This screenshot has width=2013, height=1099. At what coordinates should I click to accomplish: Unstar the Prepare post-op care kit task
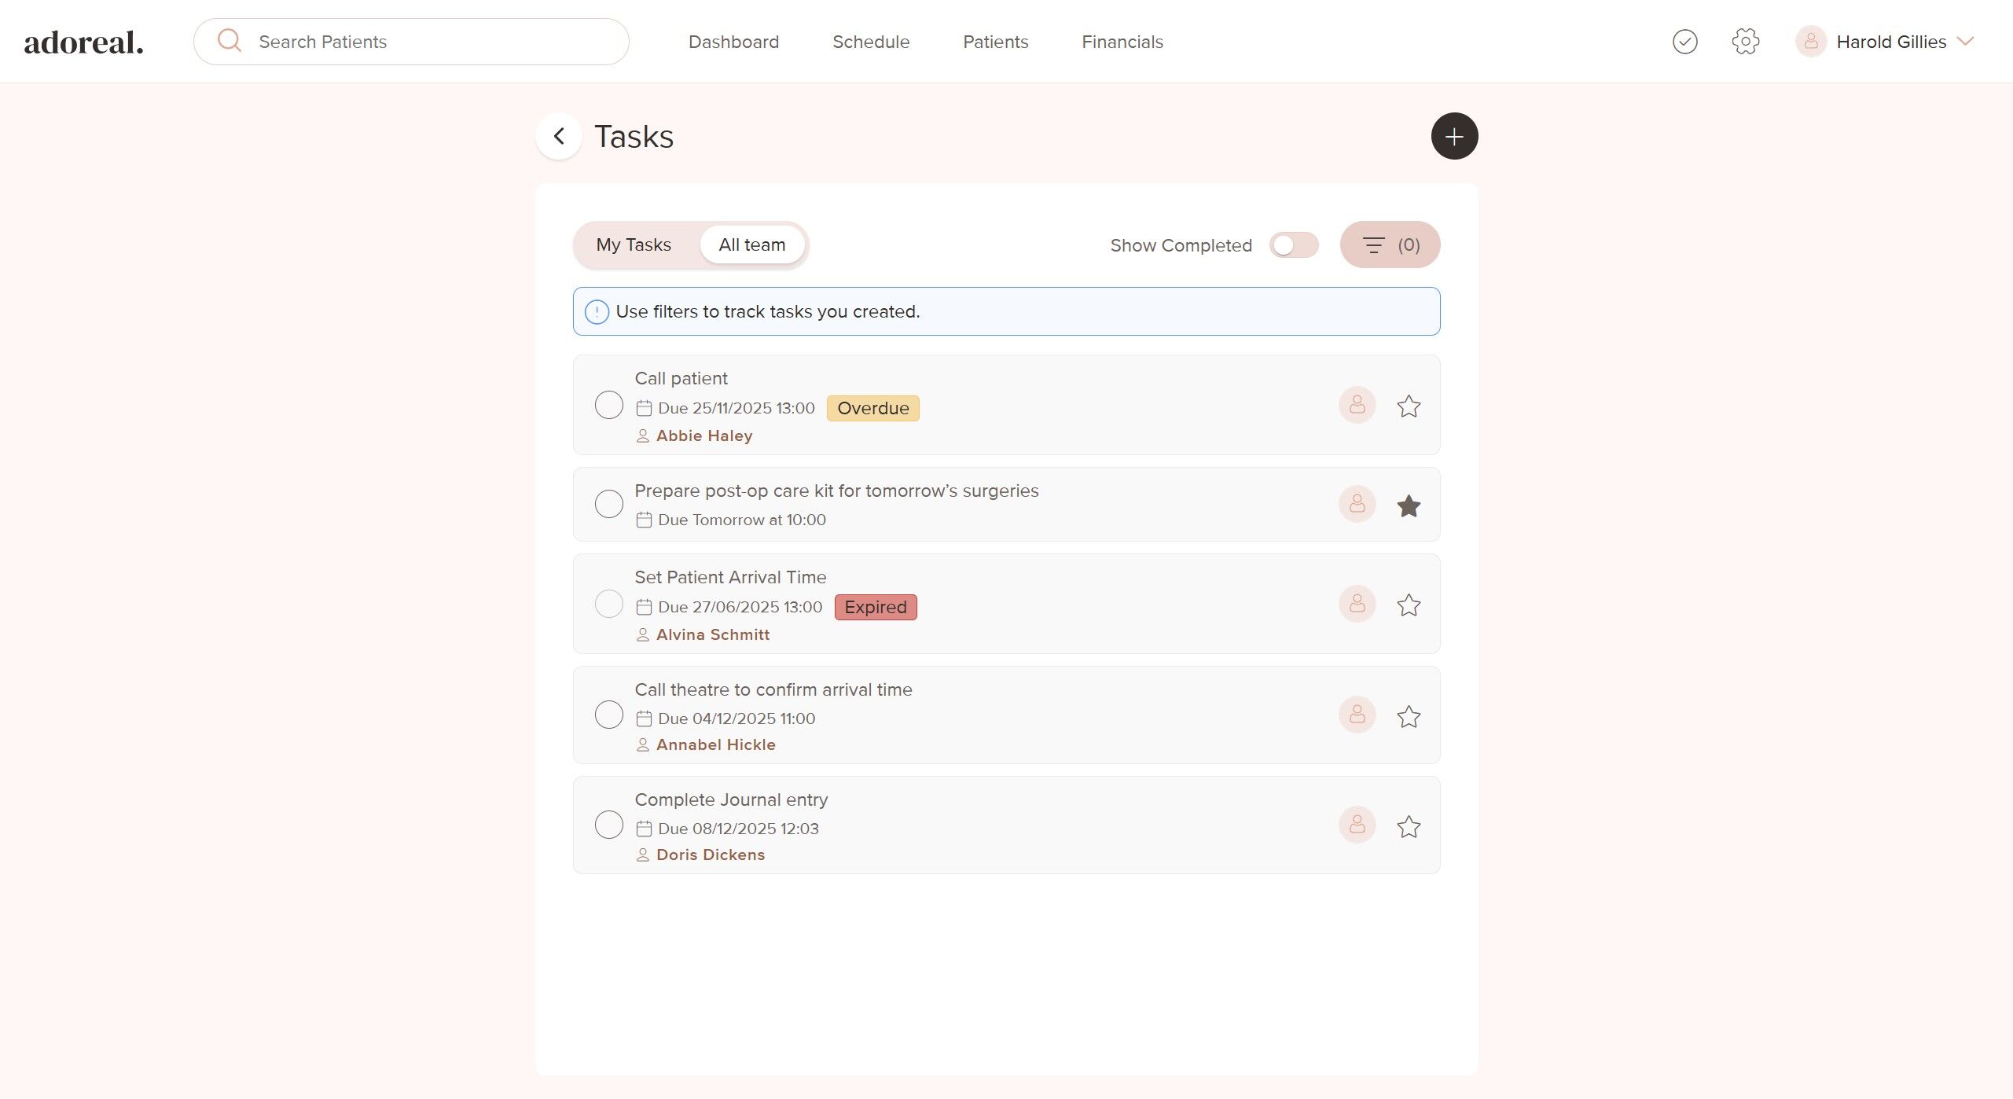1408,505
